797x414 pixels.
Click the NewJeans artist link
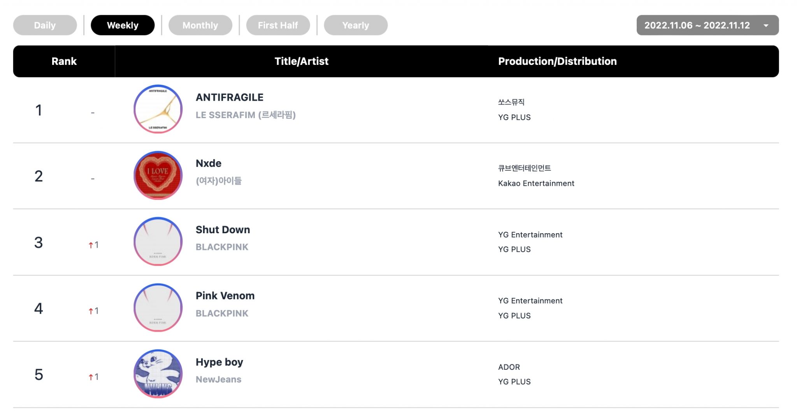218,379
